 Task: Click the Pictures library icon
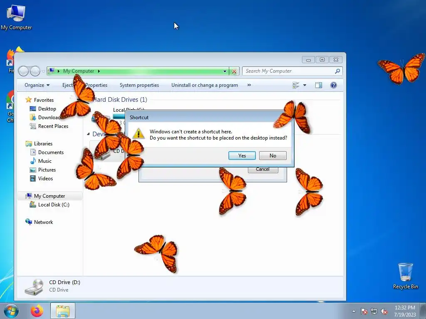[32, 170]
